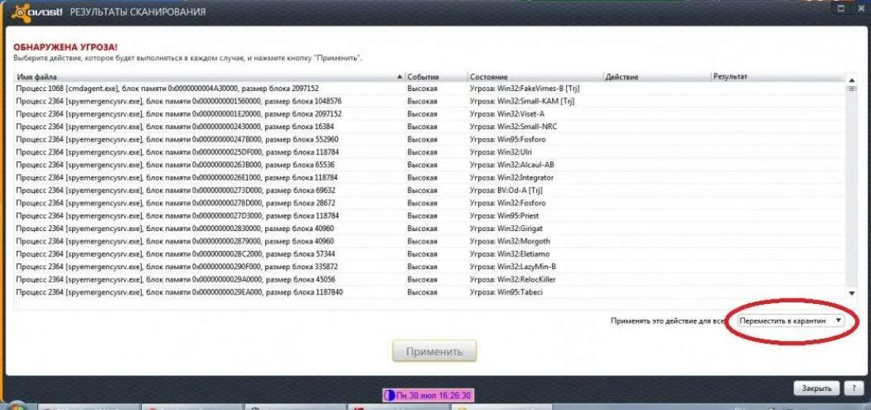Click file entry with block size 45056
The width and height of the screenshot is (871, 410).
(x=175, y=279)
